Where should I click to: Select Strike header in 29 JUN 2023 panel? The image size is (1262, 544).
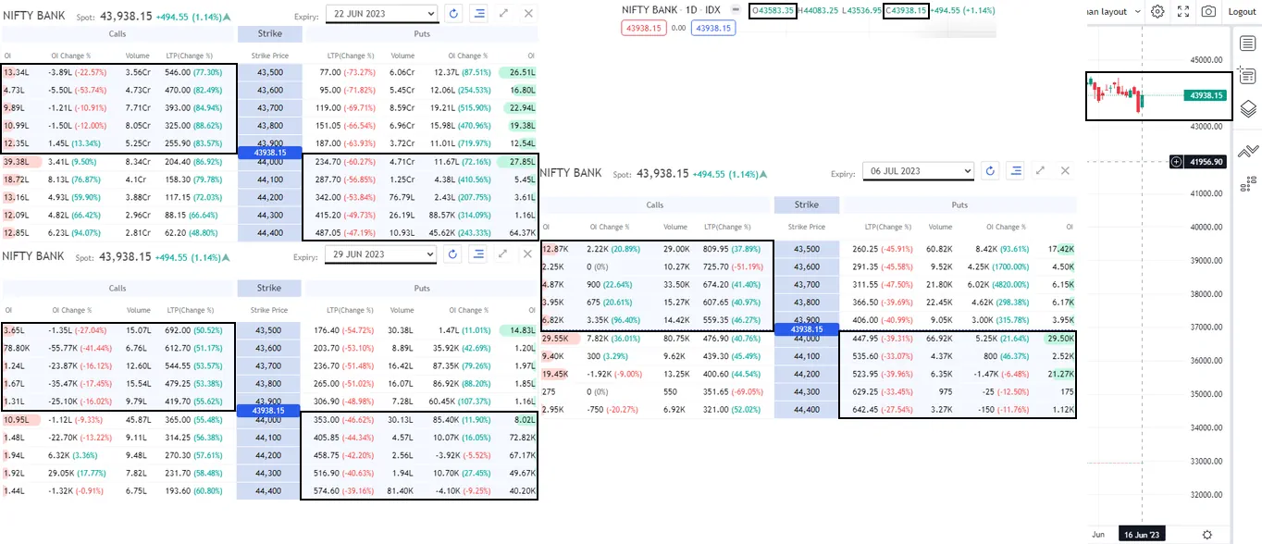tap(269, 289)
